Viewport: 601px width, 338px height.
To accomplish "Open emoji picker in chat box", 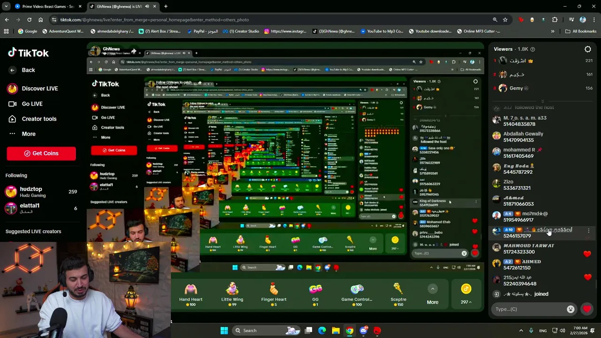I will click(x=570, y=309).
